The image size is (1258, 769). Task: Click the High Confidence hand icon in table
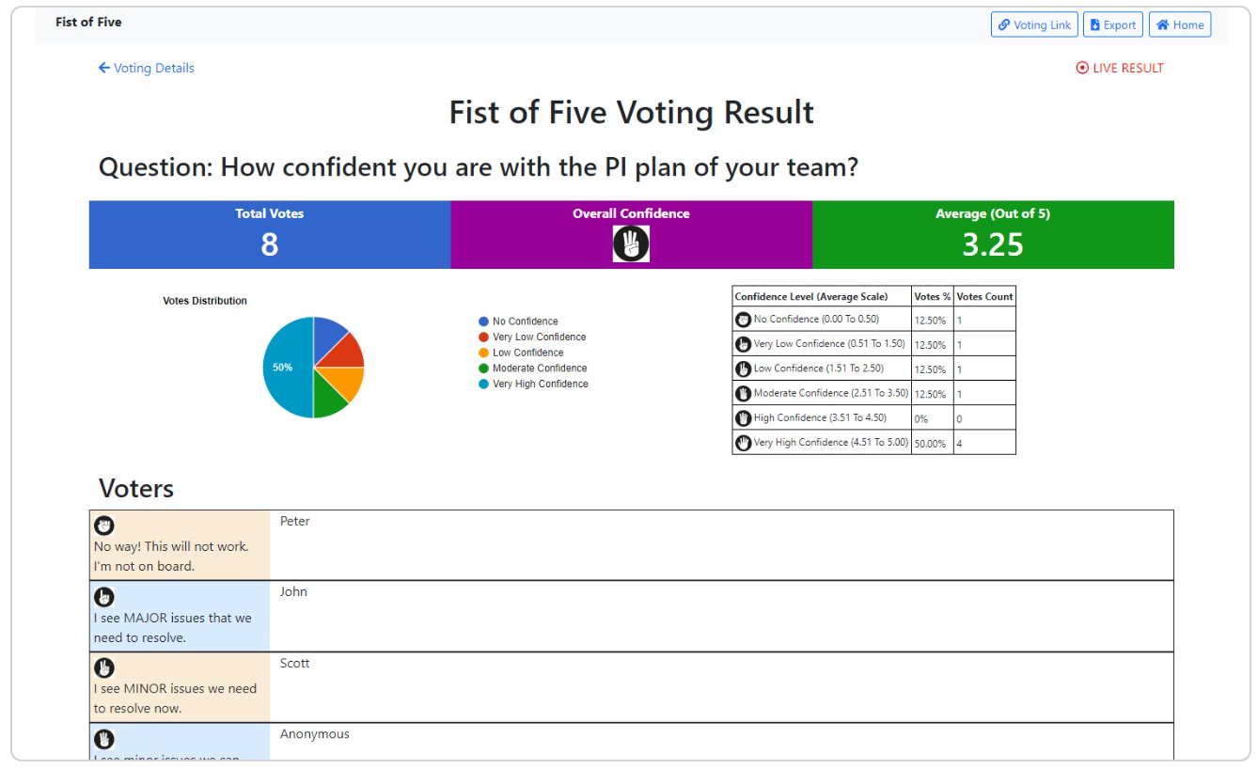click(743, 418)
